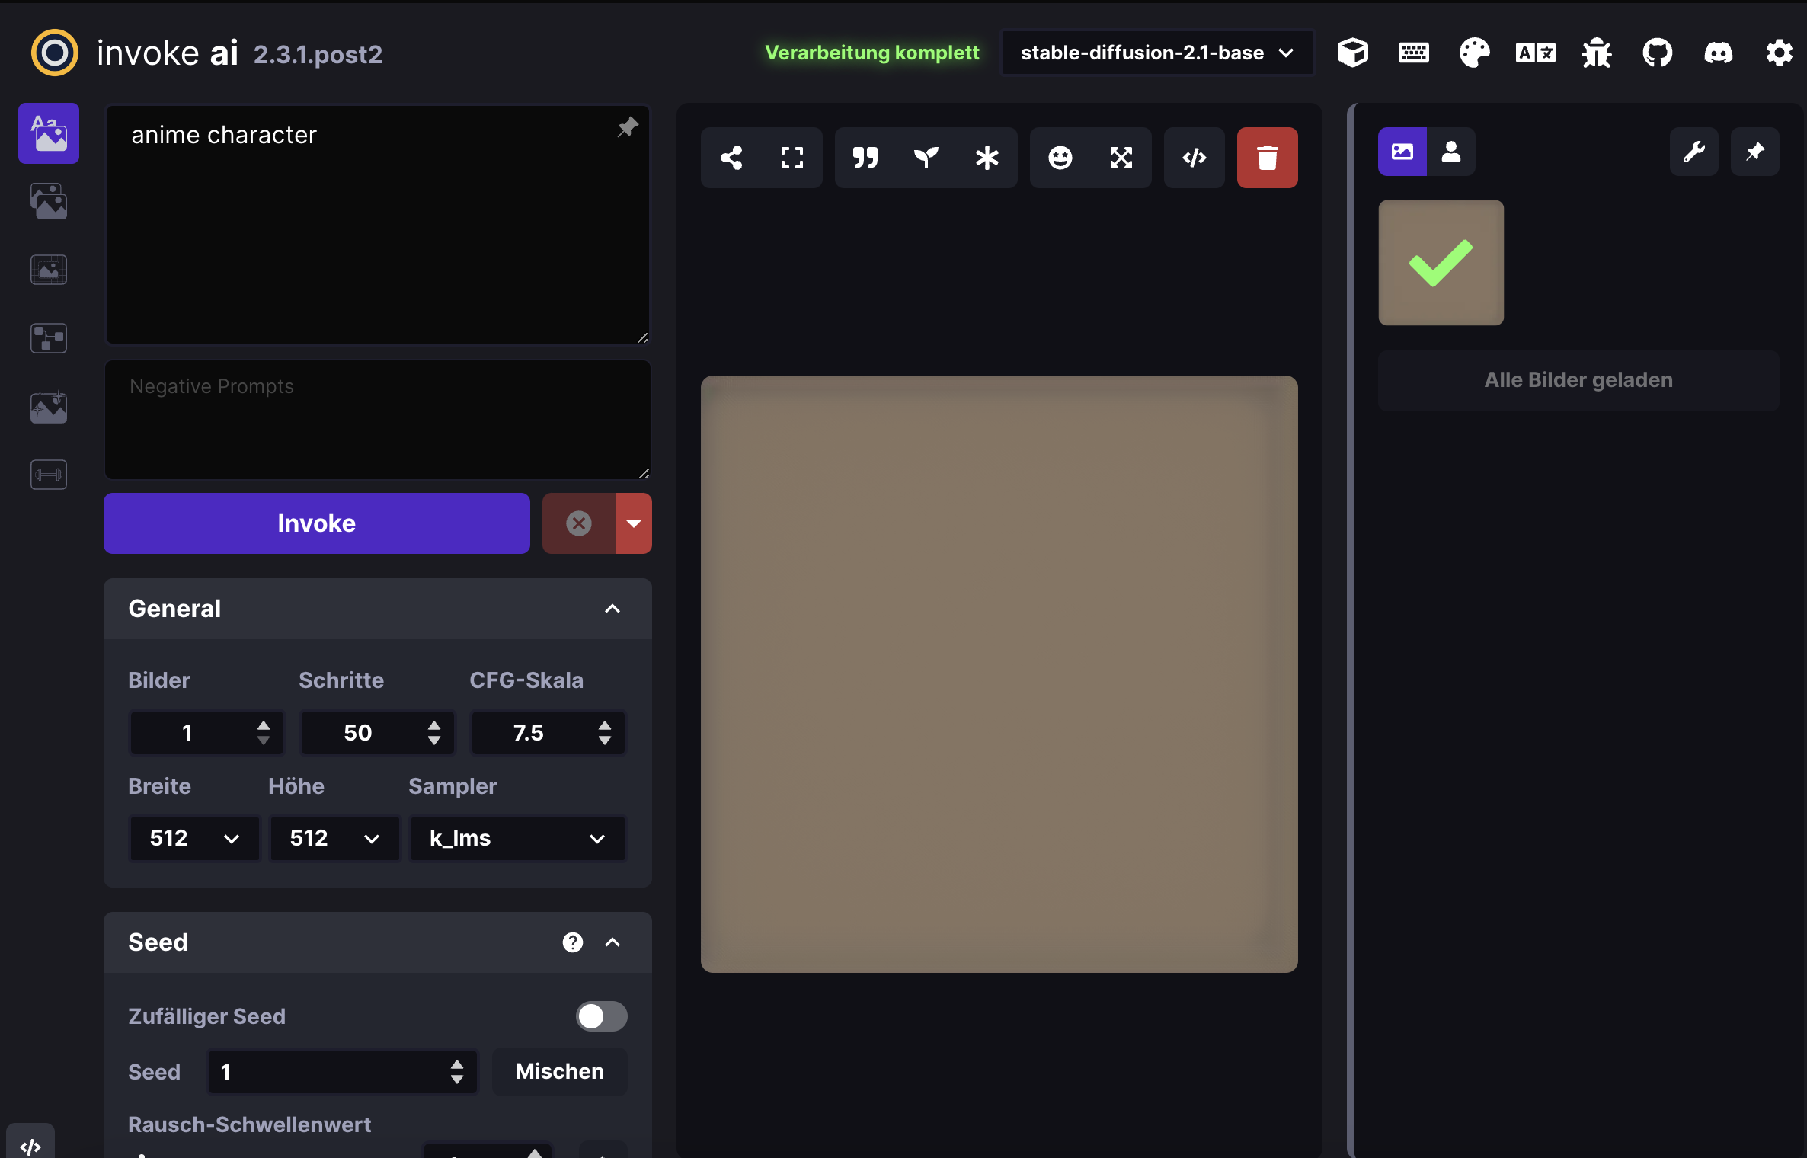Report a bug via the bug icon
Image resolution: width=1807 pixels, height=1158 pixels.
coord(1596,53)
